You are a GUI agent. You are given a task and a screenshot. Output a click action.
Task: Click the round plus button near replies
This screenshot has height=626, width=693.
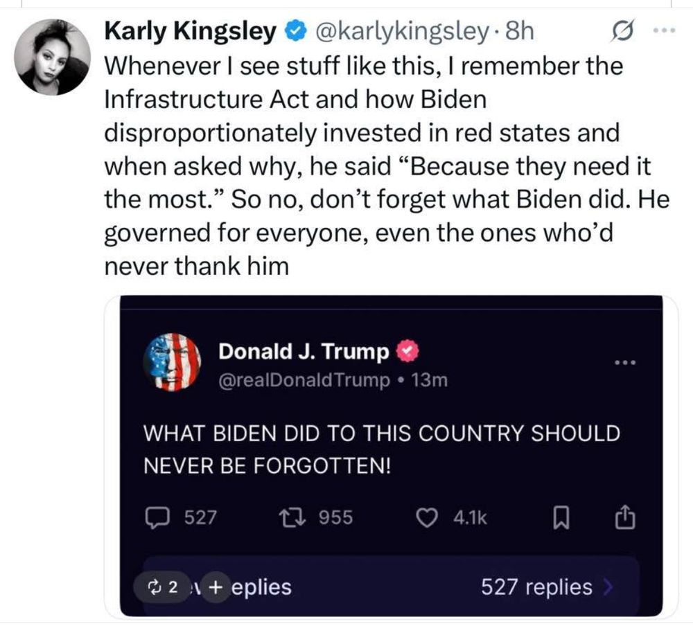coord(216,587)
